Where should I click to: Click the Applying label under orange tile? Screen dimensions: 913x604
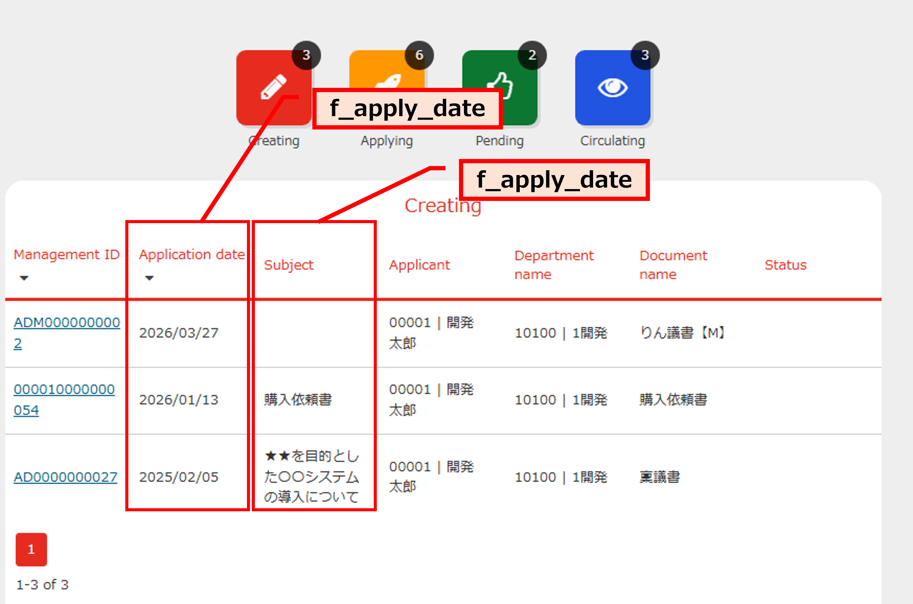coord(387,141)
